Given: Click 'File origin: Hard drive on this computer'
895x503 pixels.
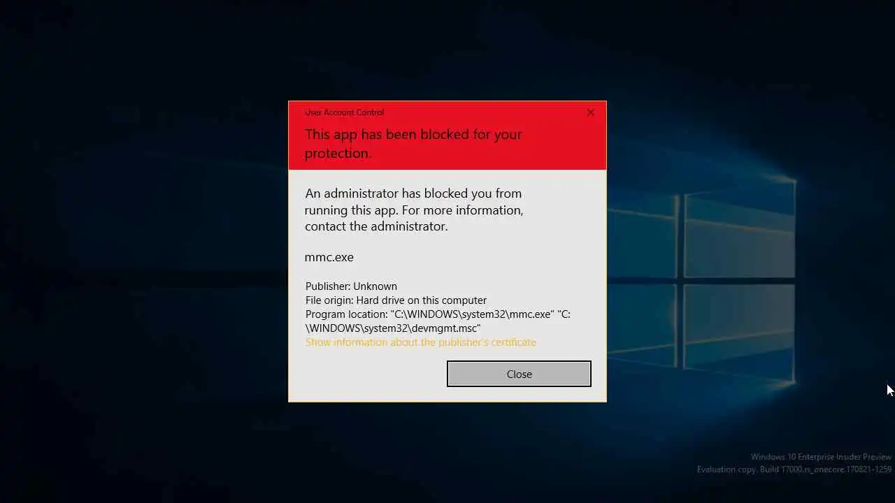Looking at the screenshot, I should [396, 300].
